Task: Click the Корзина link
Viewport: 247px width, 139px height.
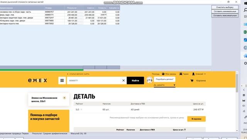Action: coord(201,81)
